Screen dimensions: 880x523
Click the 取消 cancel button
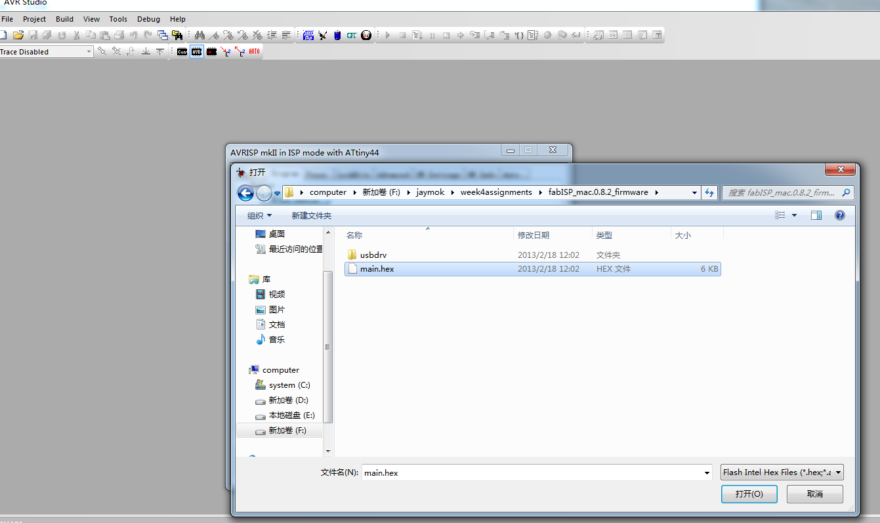815,494
